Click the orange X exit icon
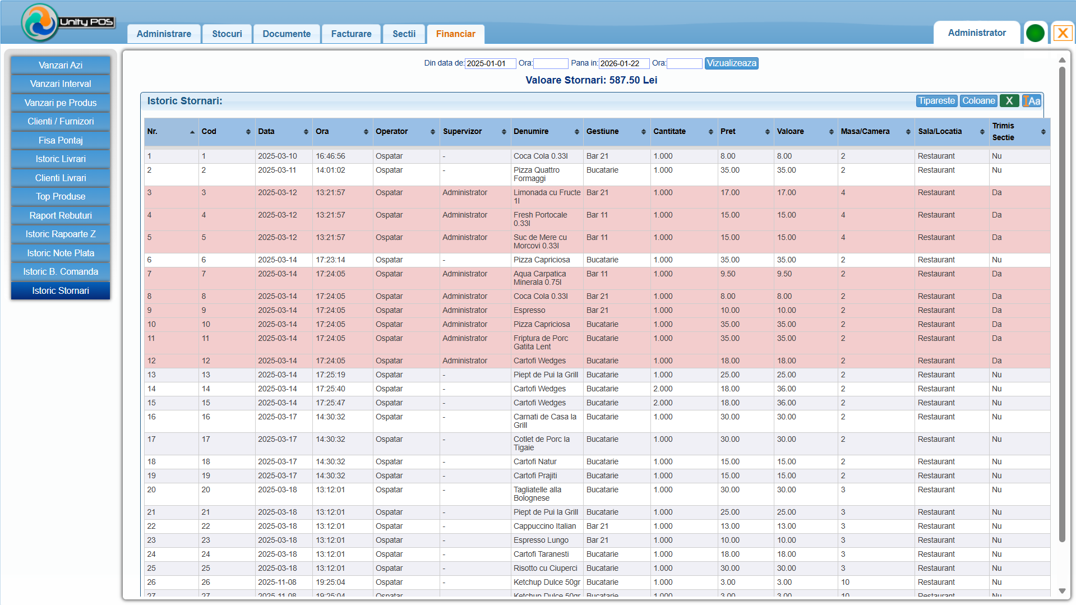Image resolution: width=1076 pixels, height=605 pixels. pos(1062,33)
